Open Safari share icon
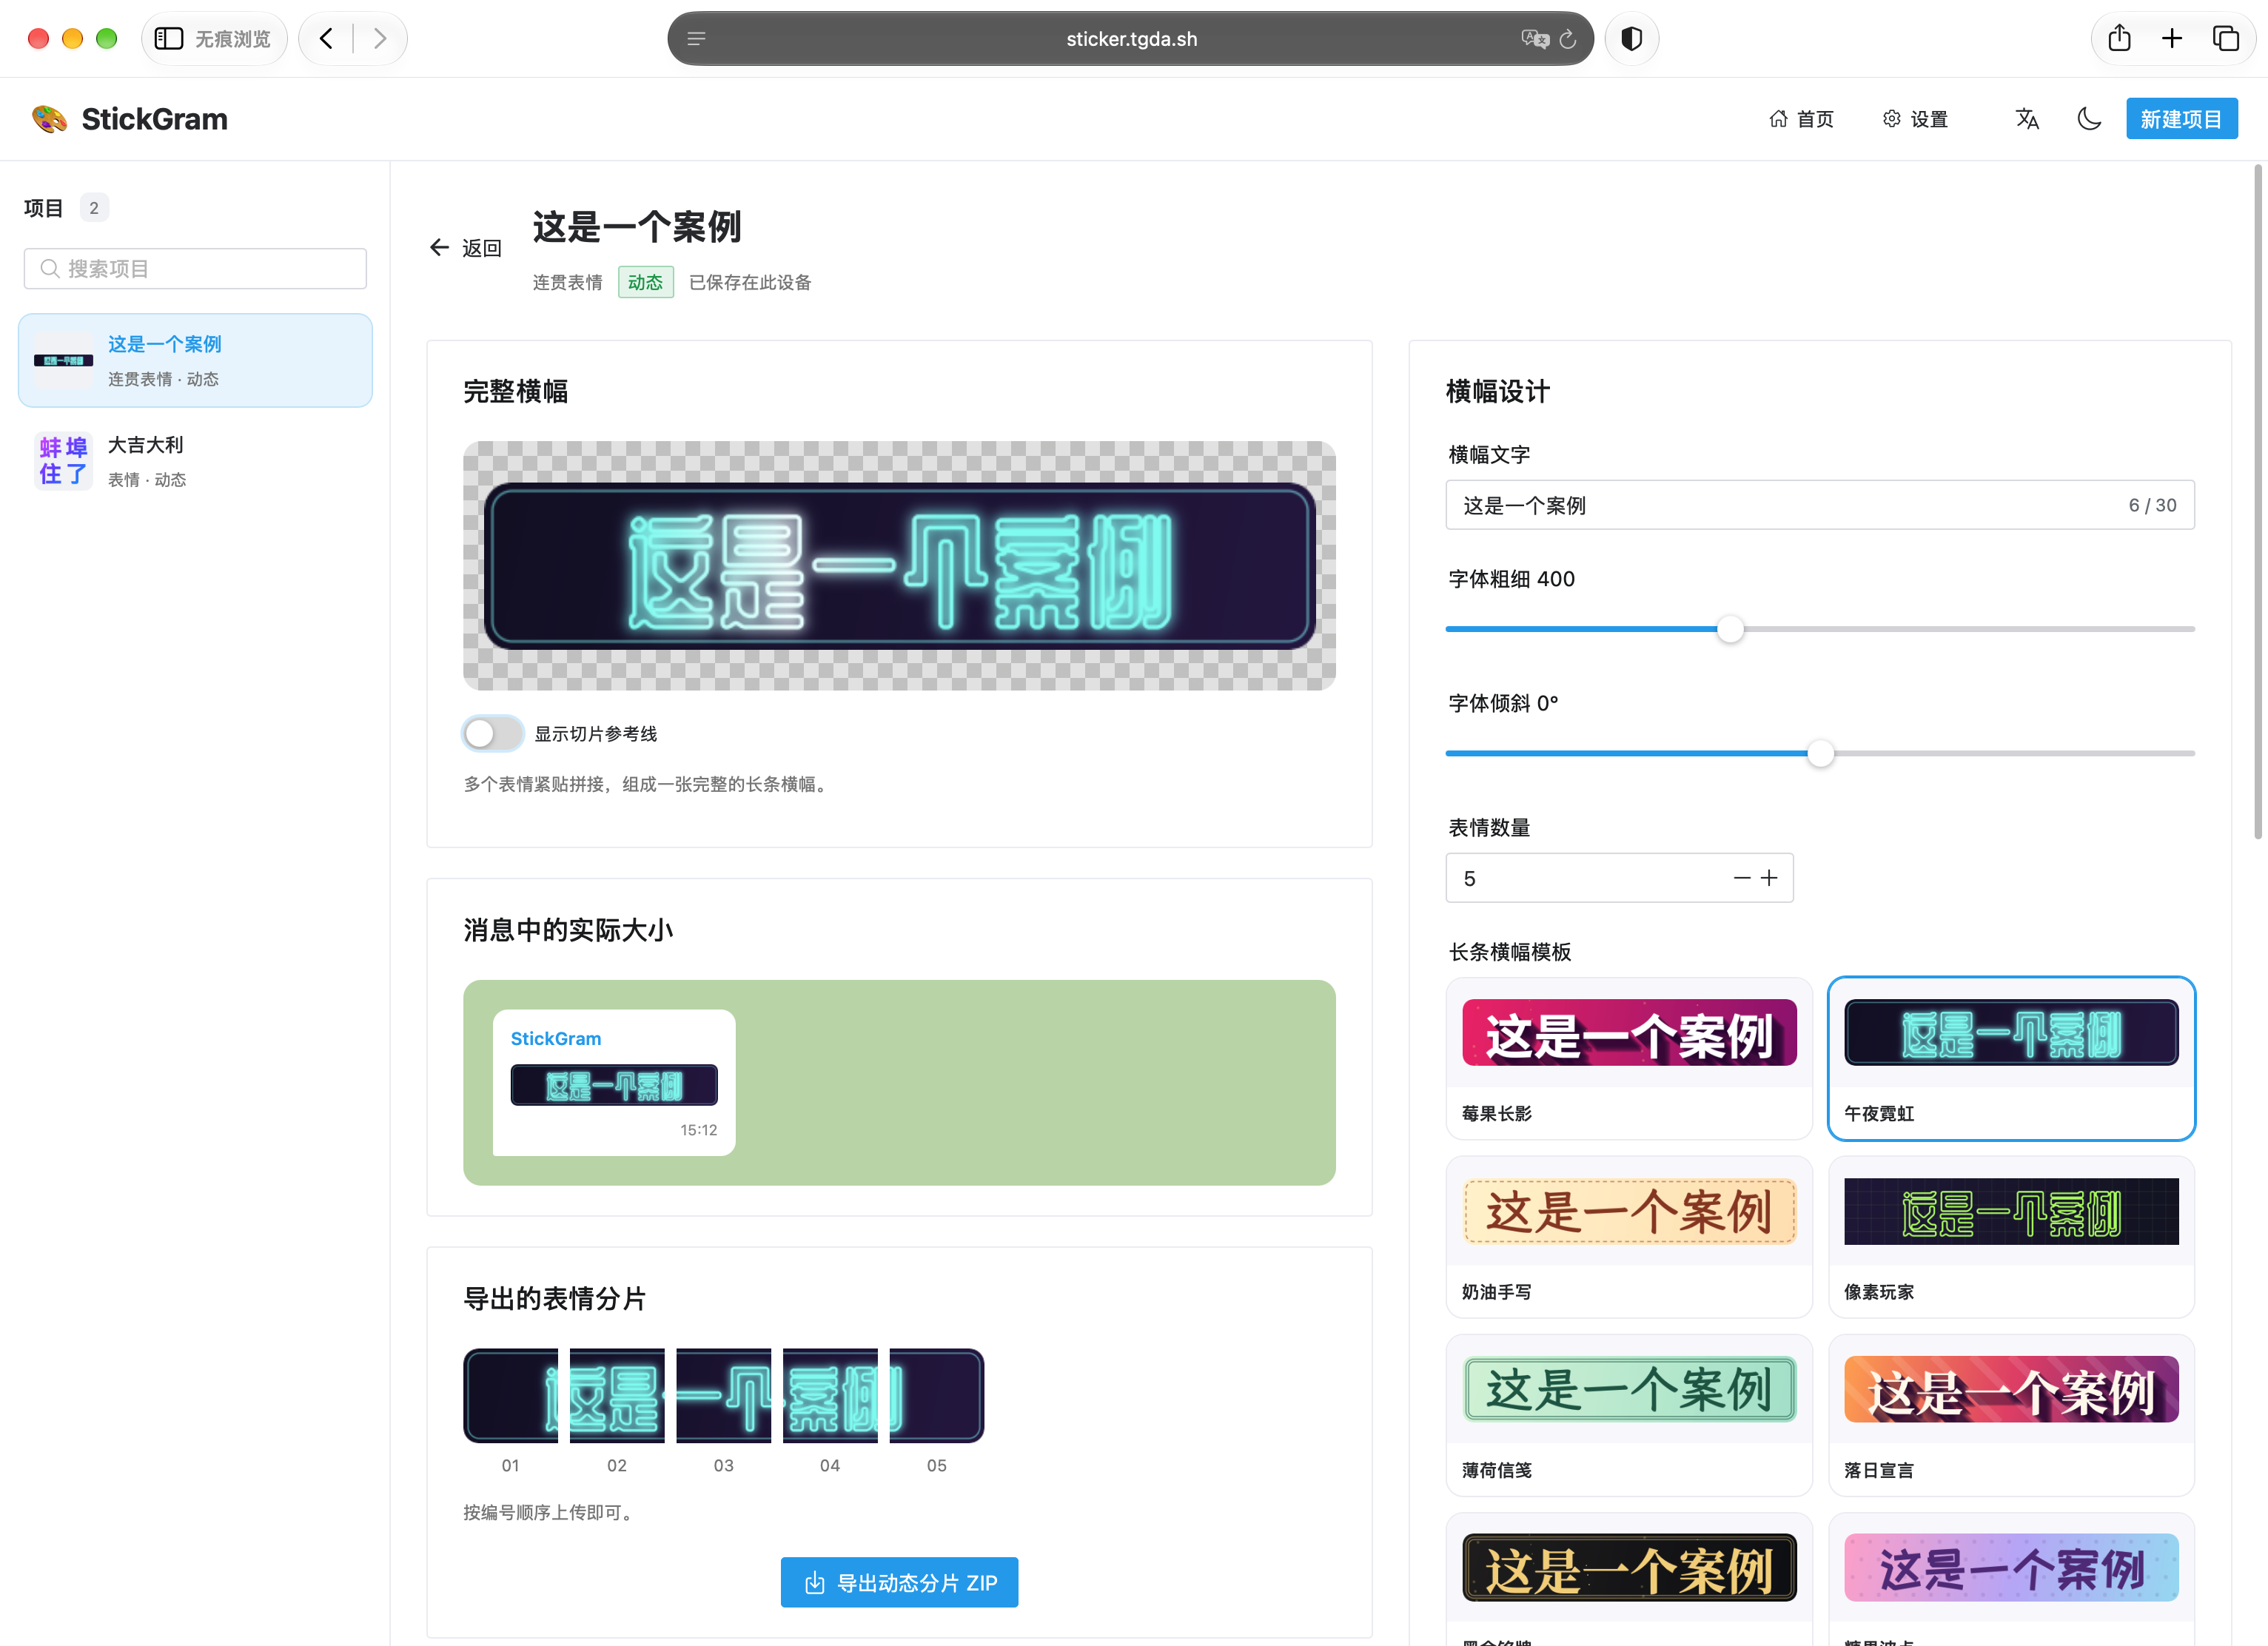Viewport: 2268px width, 1646px height. coord(2119,39)
